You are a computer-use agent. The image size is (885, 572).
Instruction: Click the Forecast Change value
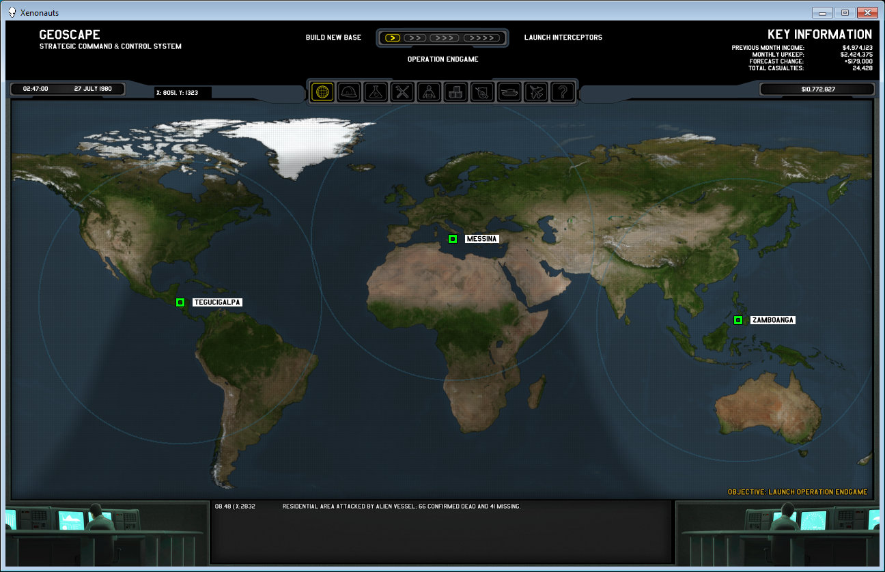pyautogui.click(x=858, y=61)
